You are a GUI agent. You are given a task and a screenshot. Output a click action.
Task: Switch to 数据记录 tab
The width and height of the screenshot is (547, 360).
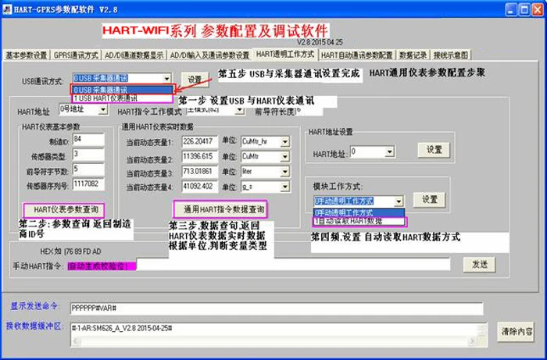coord(413,55)
